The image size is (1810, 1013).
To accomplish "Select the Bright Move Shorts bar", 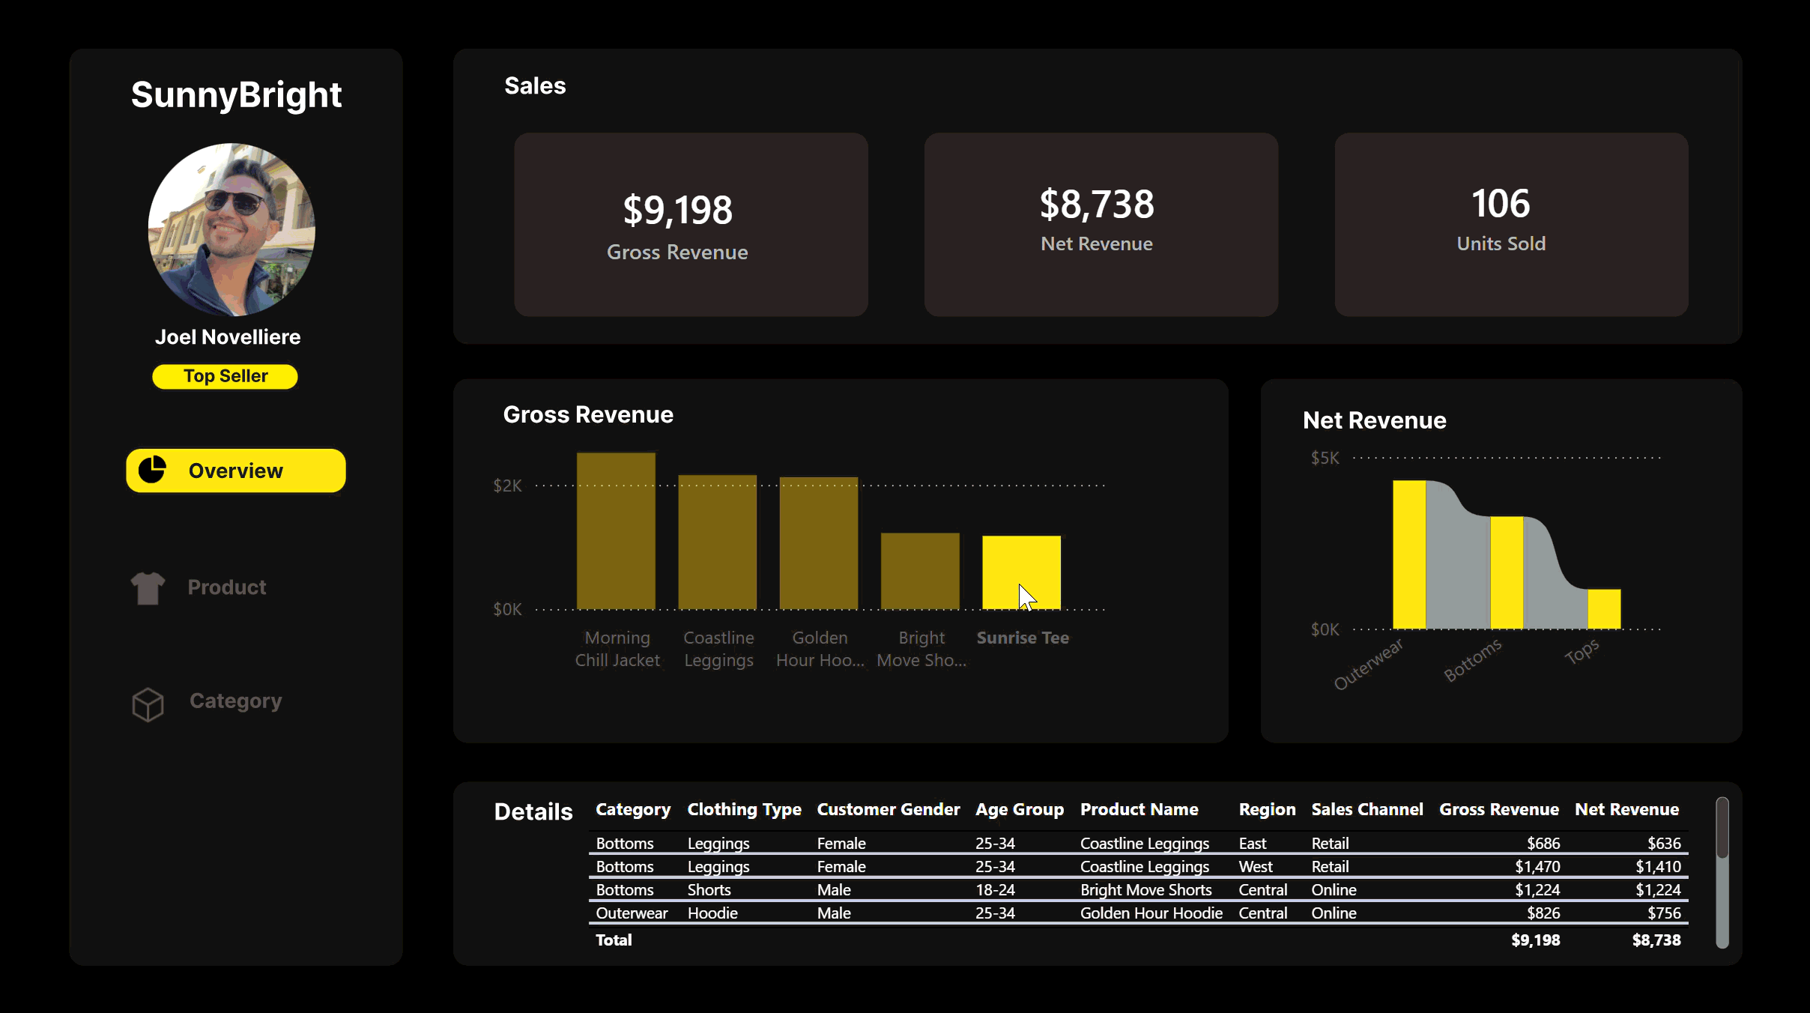I will coord(919,571).
